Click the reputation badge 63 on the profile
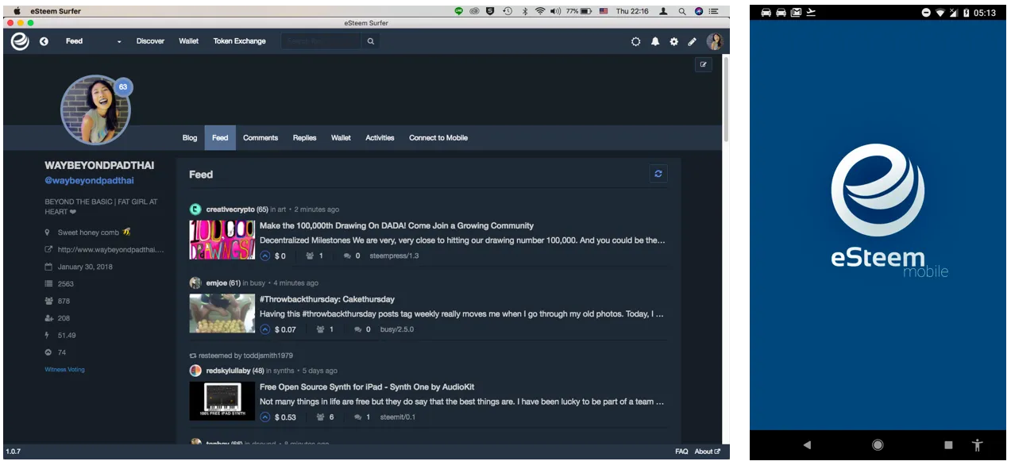Screen dimensions: 1011x465 pyautogui.click(x=123, y=86)
